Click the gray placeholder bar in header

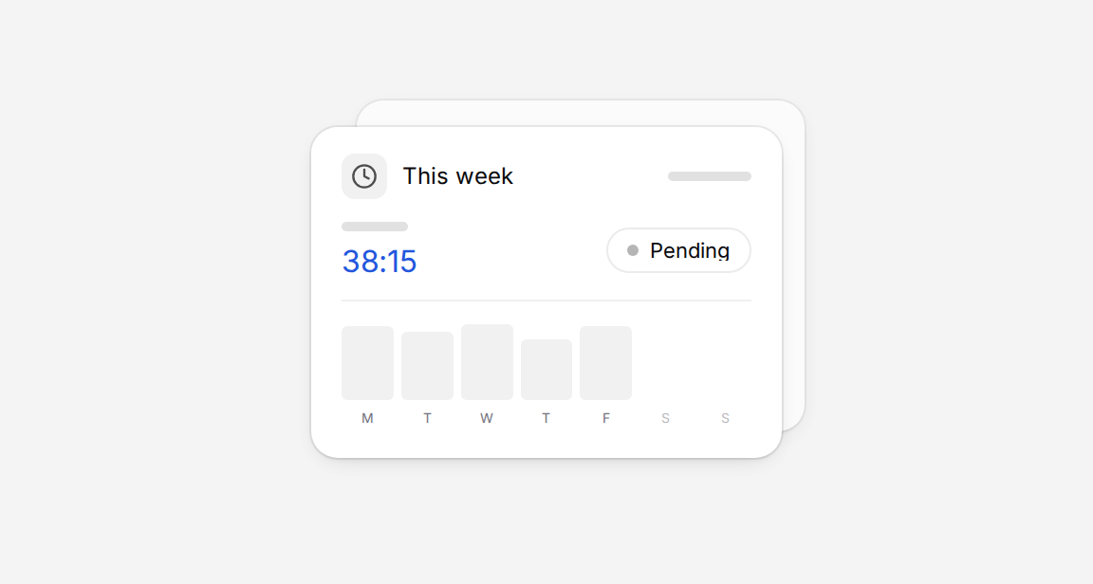(x=710, y=176)
